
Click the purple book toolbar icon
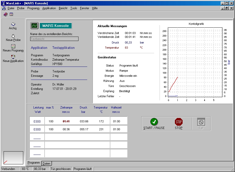pyautogui.click(x=6, y=14)
